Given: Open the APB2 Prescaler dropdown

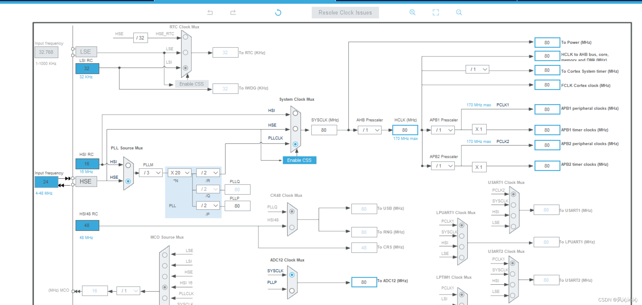Looking at the screenshot, I should pos(443,166).
